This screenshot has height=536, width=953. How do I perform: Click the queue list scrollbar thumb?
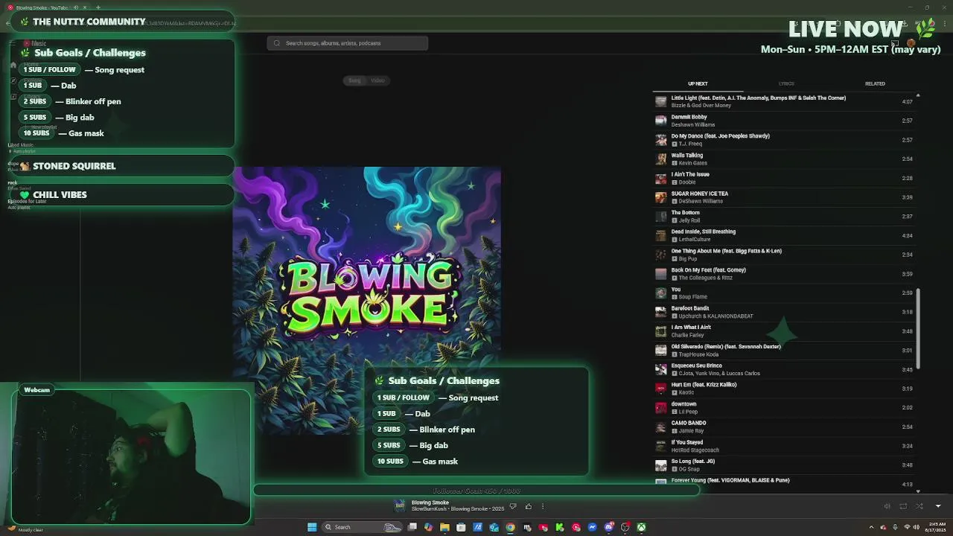point(918,328)
